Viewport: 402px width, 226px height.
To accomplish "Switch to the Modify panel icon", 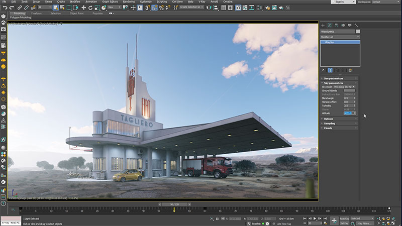I will 330,25.
